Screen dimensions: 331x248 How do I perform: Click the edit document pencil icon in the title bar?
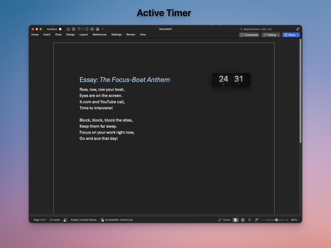coord(97,29)
